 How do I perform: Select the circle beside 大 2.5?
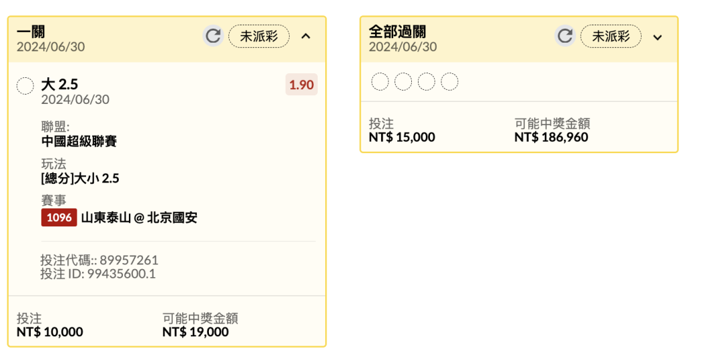point(25,86)
